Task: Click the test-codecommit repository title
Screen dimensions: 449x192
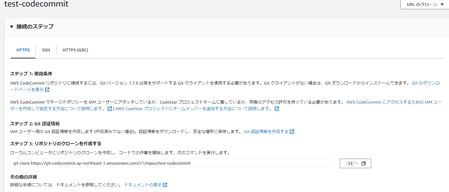Action: pyautogui.click(x=36, y=4)
